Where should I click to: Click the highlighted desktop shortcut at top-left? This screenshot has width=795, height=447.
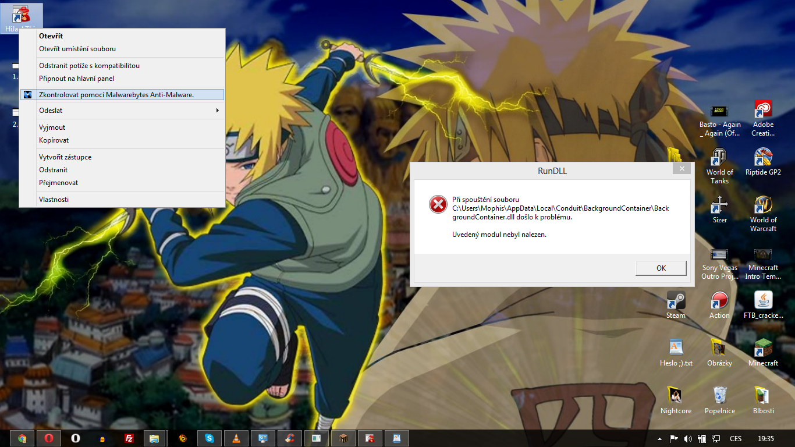tap(21, 19)
